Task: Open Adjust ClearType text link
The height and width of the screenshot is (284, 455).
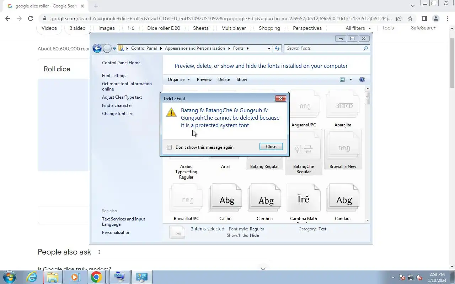Action: [122, 97]
